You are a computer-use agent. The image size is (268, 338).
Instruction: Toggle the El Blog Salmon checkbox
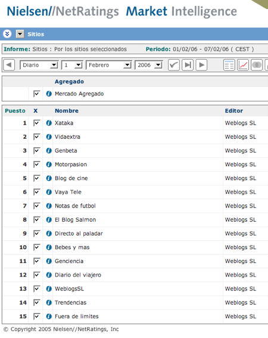[36, 219]
